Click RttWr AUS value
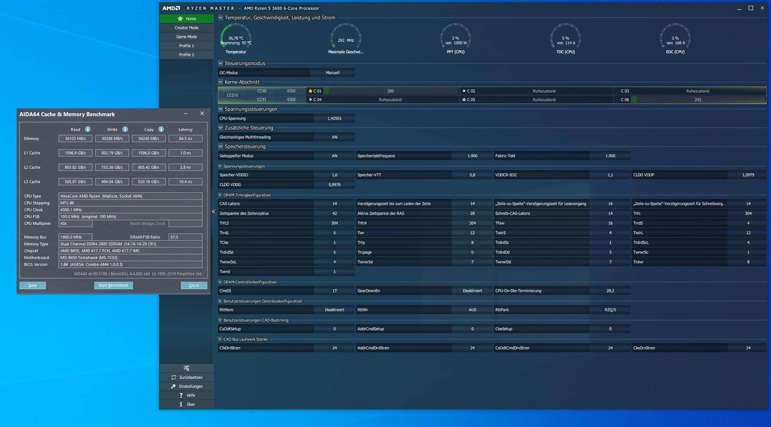 pyautogui.click(x=472, y=310)
